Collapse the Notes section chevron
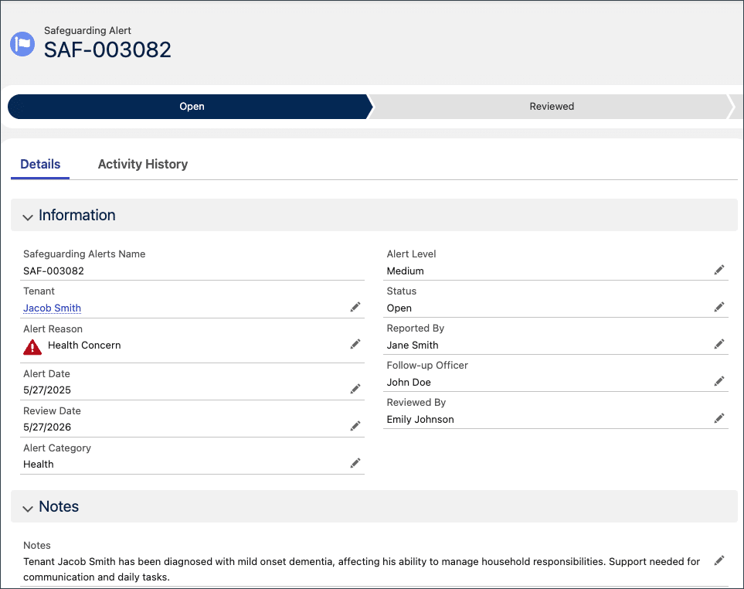Screen dimensions: 744x589 [x=28, y=509]
